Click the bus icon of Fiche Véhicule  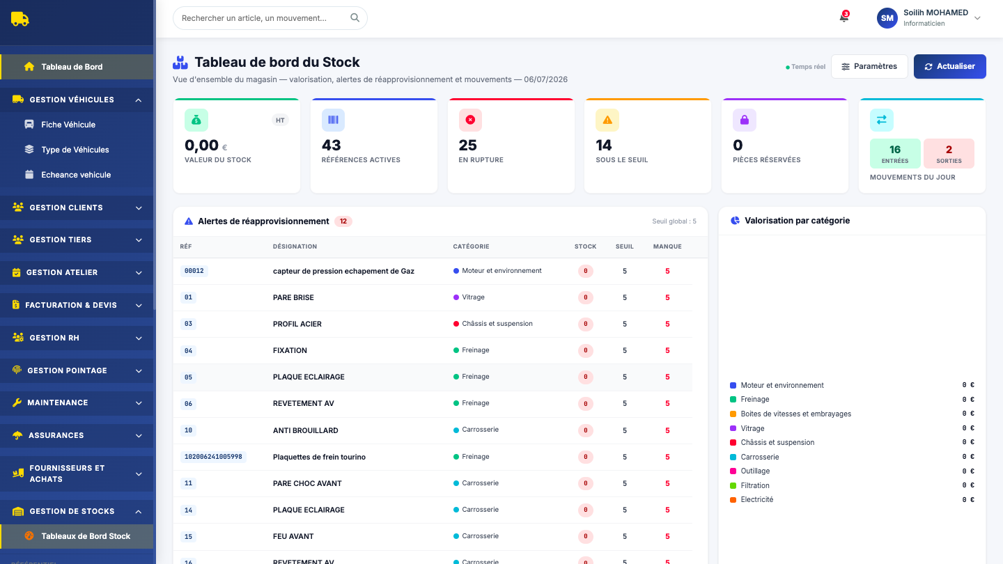29,125
